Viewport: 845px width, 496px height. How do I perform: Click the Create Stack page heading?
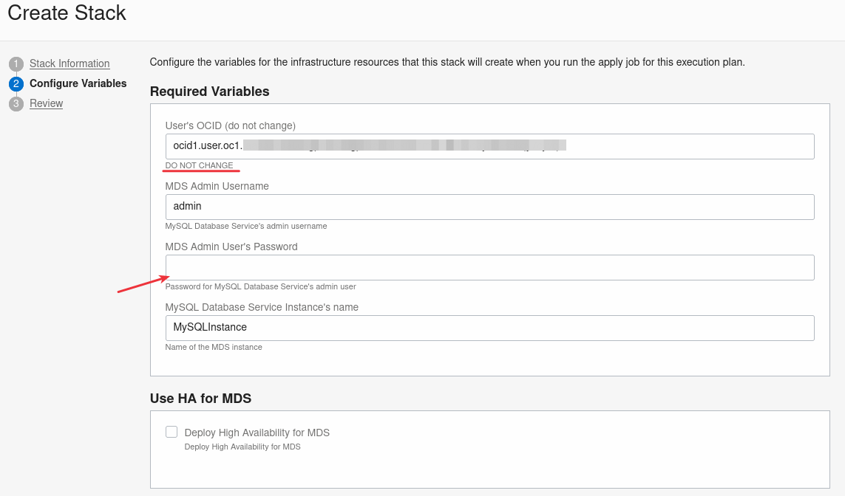pos(67,13)
